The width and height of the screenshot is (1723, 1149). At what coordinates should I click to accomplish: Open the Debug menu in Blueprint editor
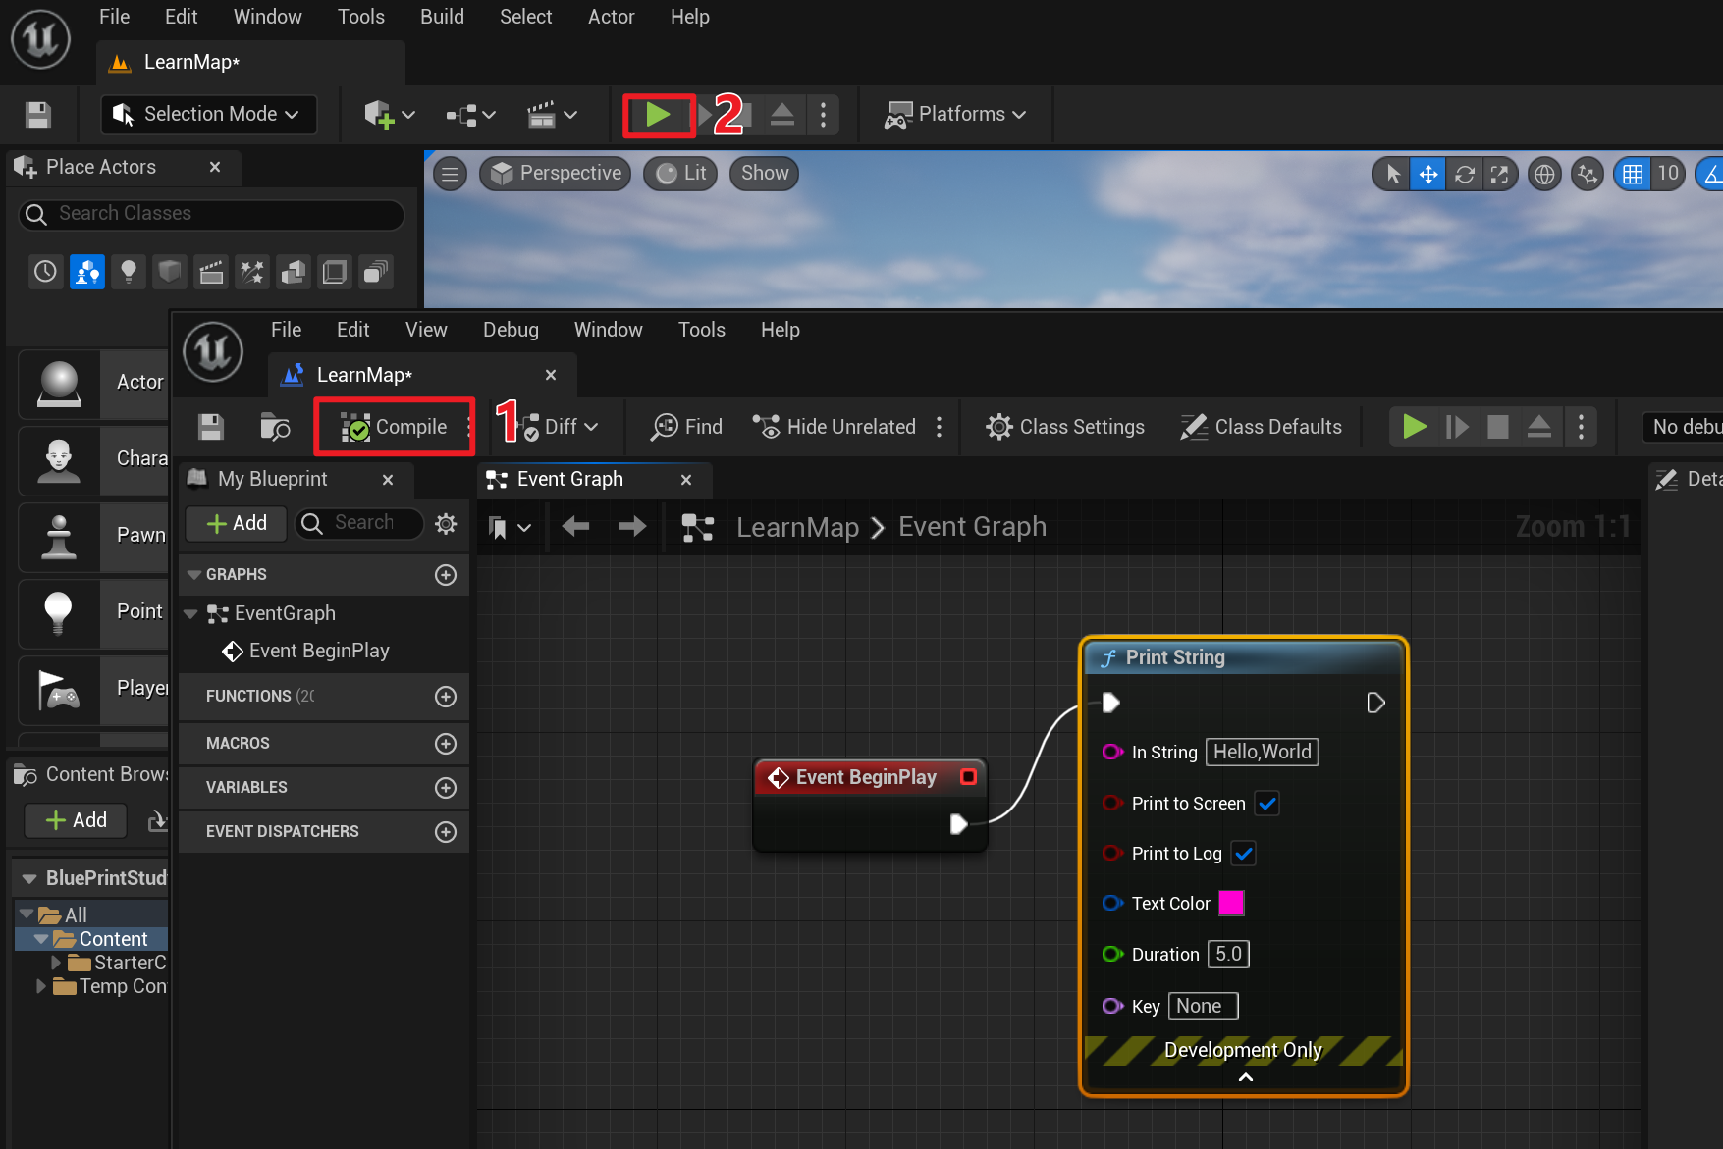pyautogui.click(x=511, y=330)
